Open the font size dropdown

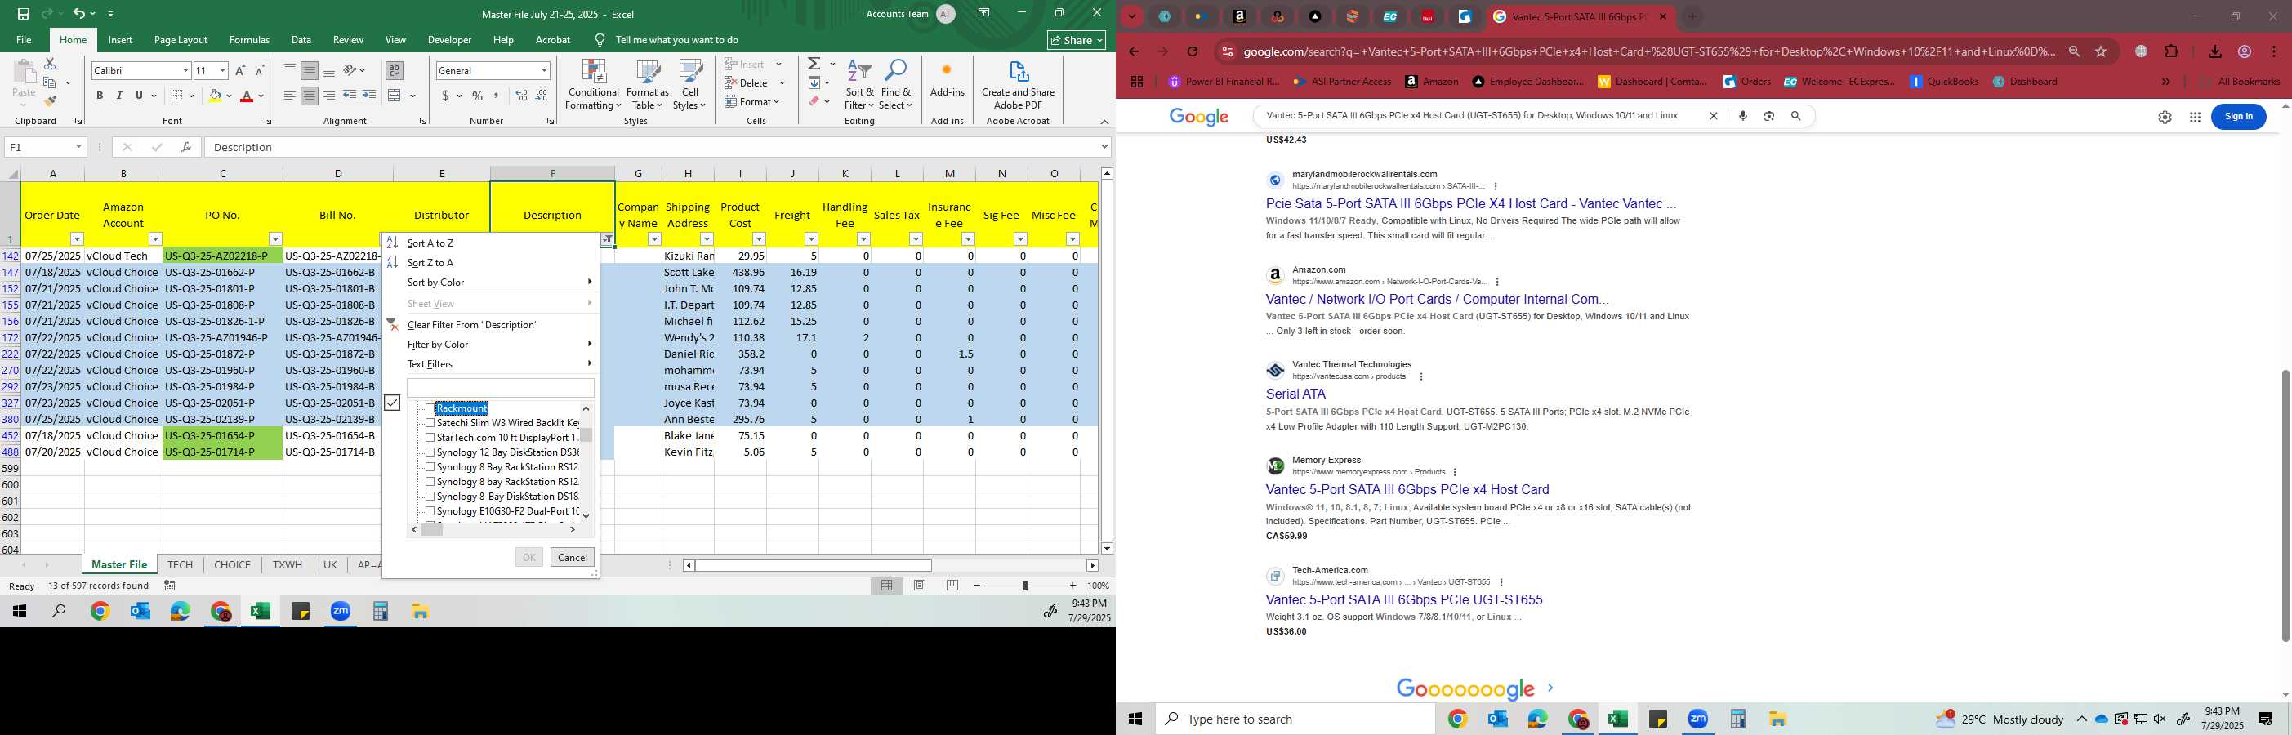click(222, 70)
